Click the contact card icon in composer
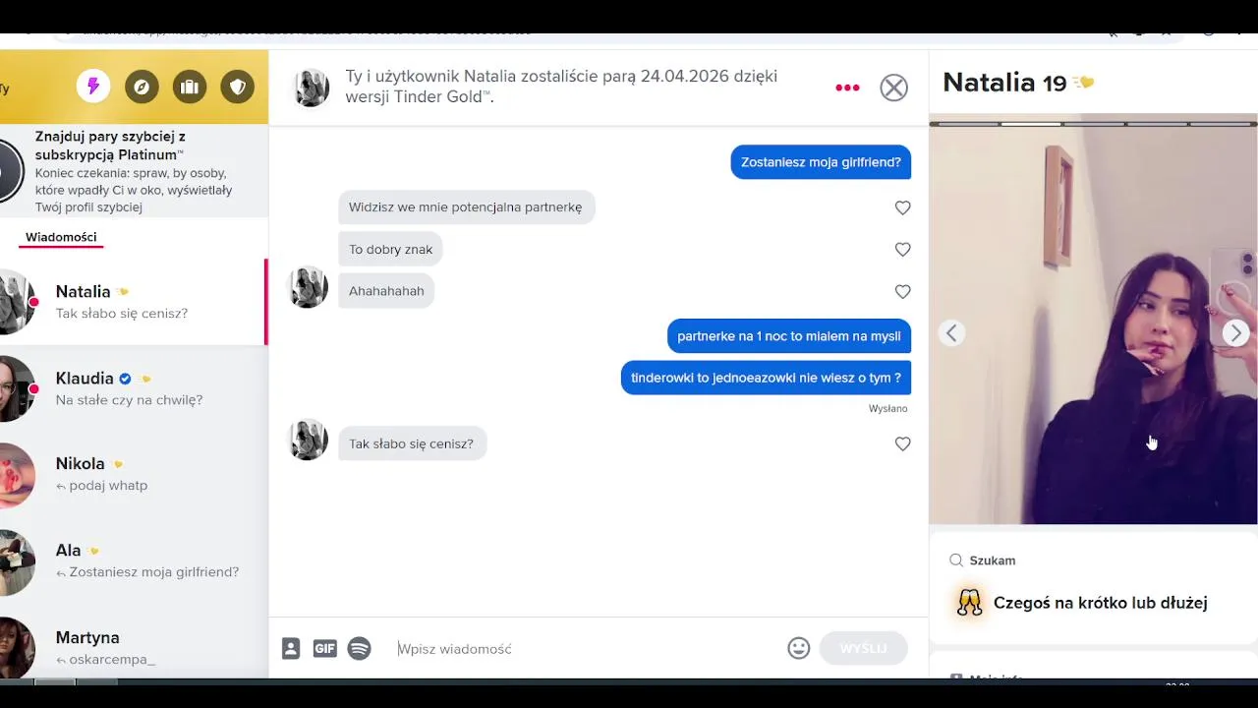Viewport: 1258px width, 708px height. click(291, 649)
